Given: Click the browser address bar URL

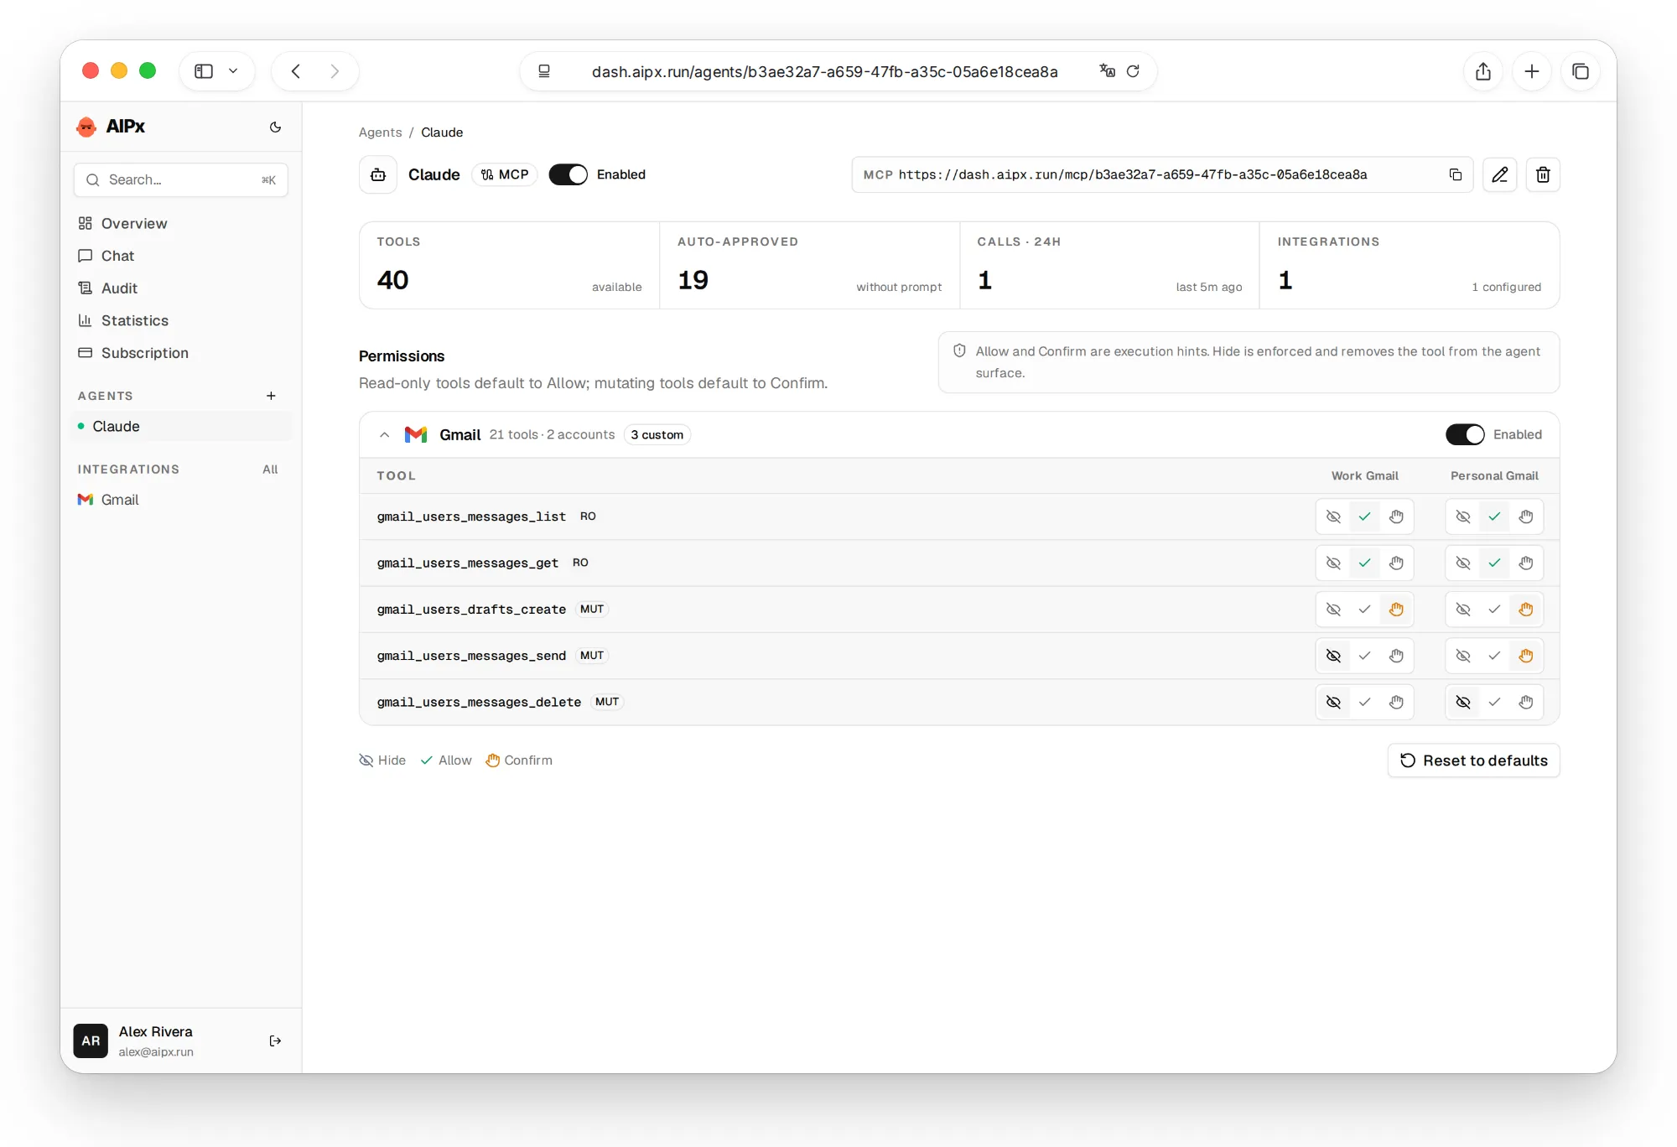Looking at the screenshot, I should [824, 71].
